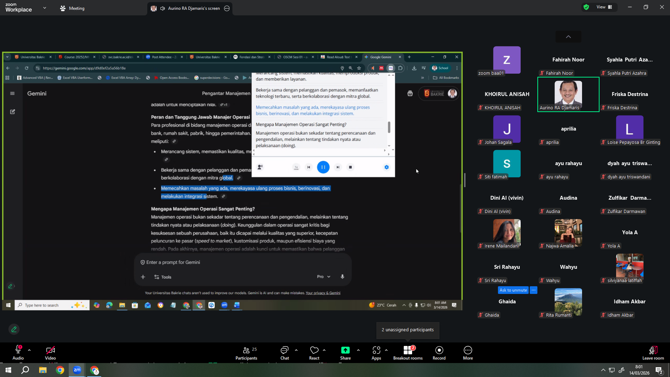670x377 pixels.
Task: Open Windows search on the taskbar
Action: [25, 370]
